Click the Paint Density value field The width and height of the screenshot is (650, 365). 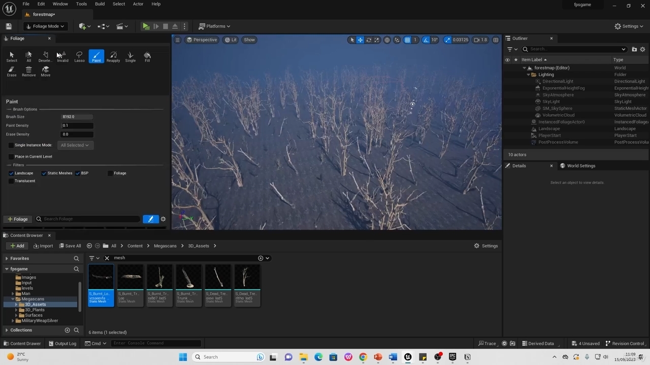point(77,126)
